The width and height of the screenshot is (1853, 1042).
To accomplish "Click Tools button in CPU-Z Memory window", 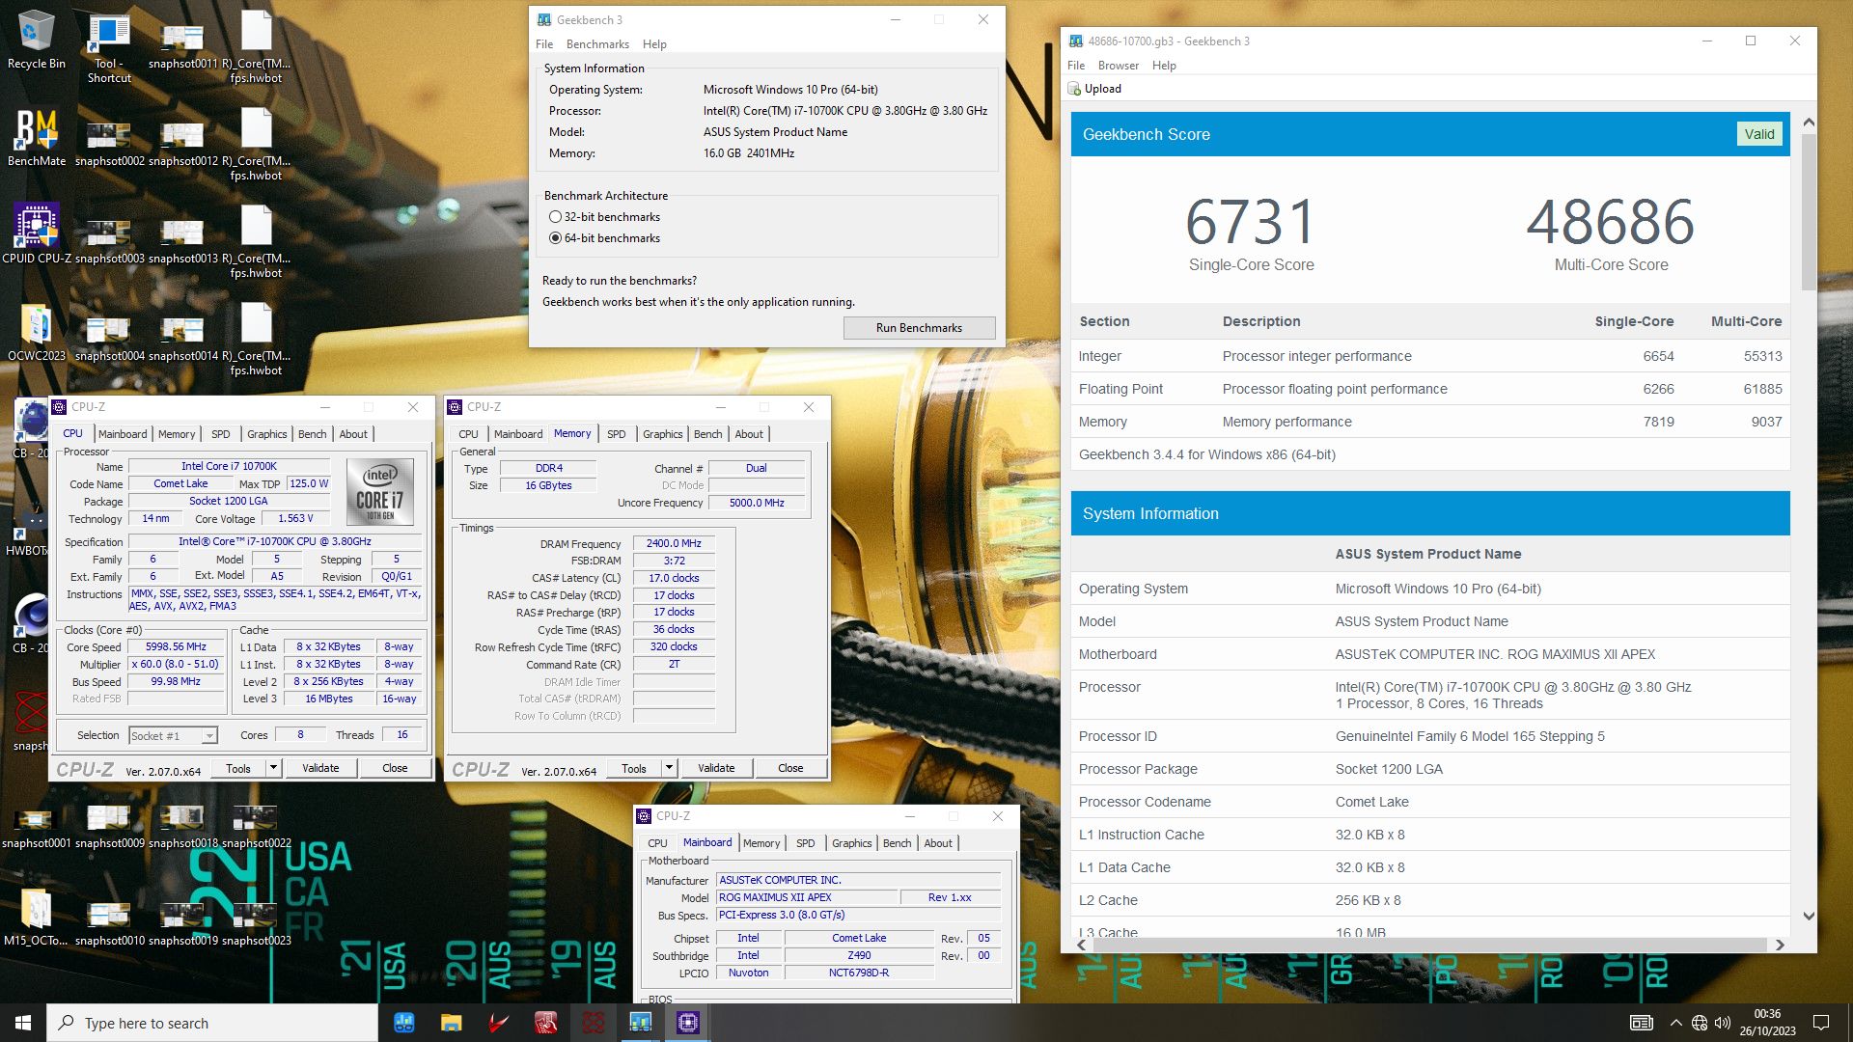I will pyautogui.click(x=634, y=768).
